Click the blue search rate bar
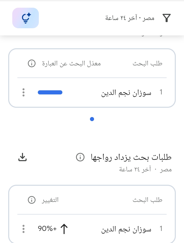The height and width of the screenshot is (243, 184). point(50,92)
